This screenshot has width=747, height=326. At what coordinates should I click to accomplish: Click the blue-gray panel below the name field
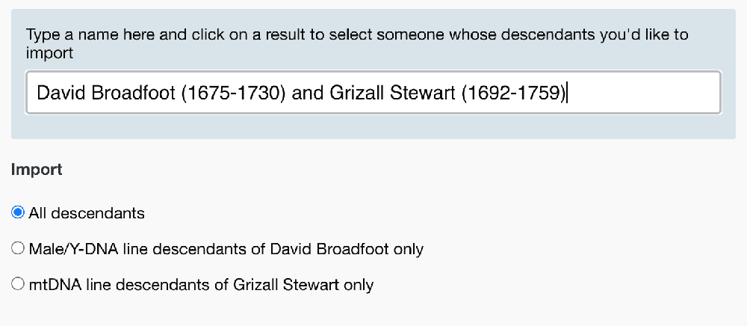coord(373,126)
